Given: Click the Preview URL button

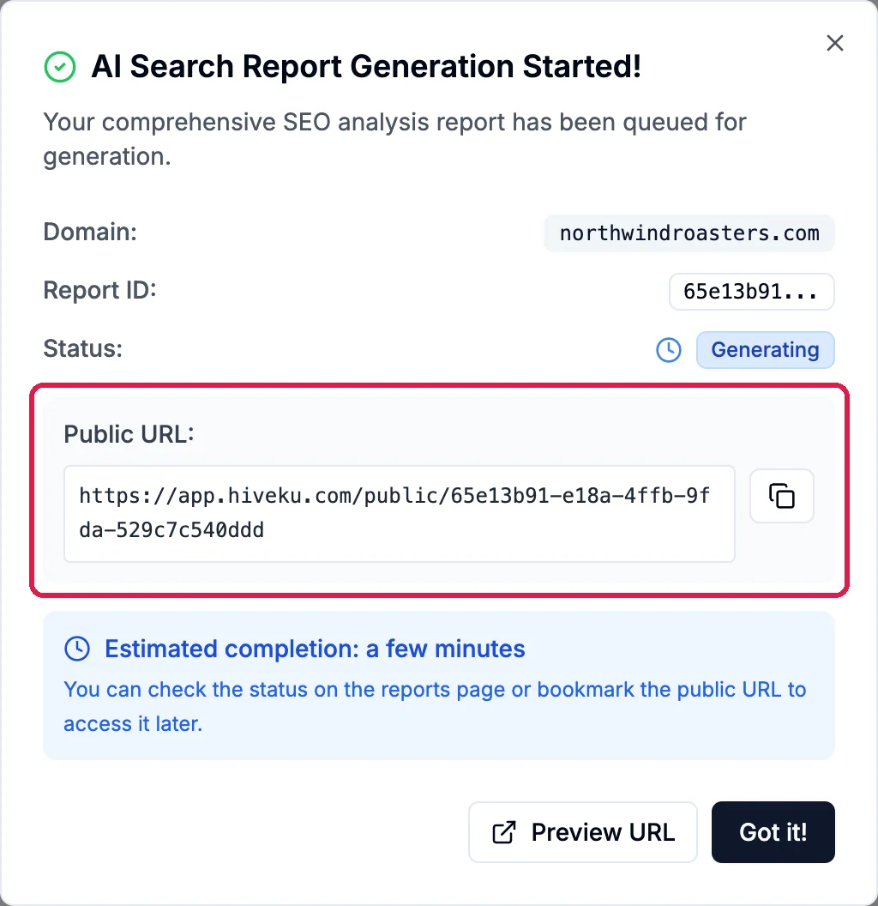Looking at the screenshot, I should pyautogui.click(x=583, y=832).
